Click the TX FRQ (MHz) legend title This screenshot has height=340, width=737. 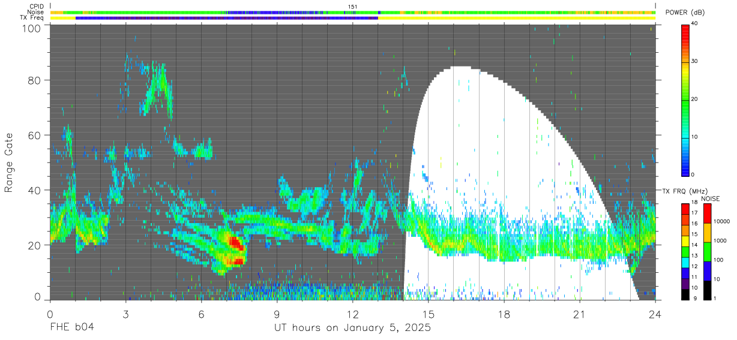coord(684,191)
